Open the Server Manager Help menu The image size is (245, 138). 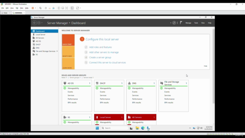pyautogui.click(x=209, y=23)
